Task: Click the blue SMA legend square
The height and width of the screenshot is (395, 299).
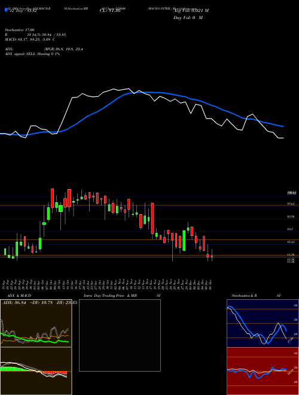Action: [x=6, y=10]
